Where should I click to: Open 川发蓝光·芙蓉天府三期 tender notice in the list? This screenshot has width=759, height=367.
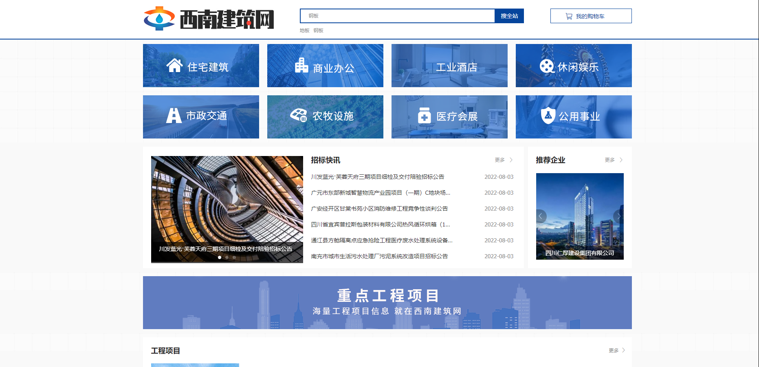(378, 177)
